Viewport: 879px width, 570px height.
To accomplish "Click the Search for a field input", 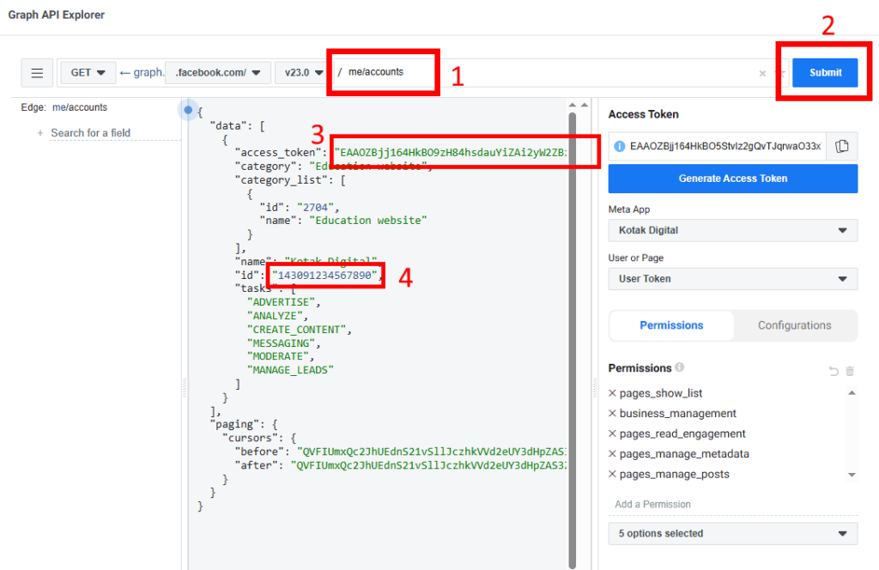I will pyautogui.click(x=115, y=133).
